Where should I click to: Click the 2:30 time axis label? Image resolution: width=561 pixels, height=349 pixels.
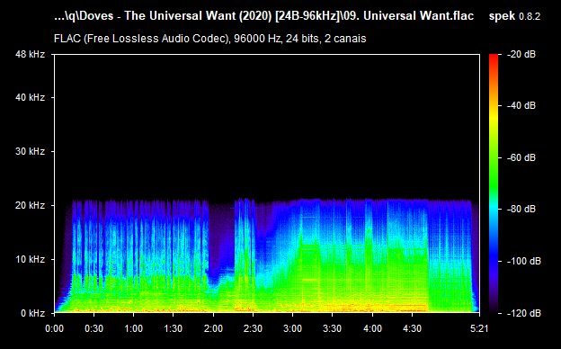253,328
